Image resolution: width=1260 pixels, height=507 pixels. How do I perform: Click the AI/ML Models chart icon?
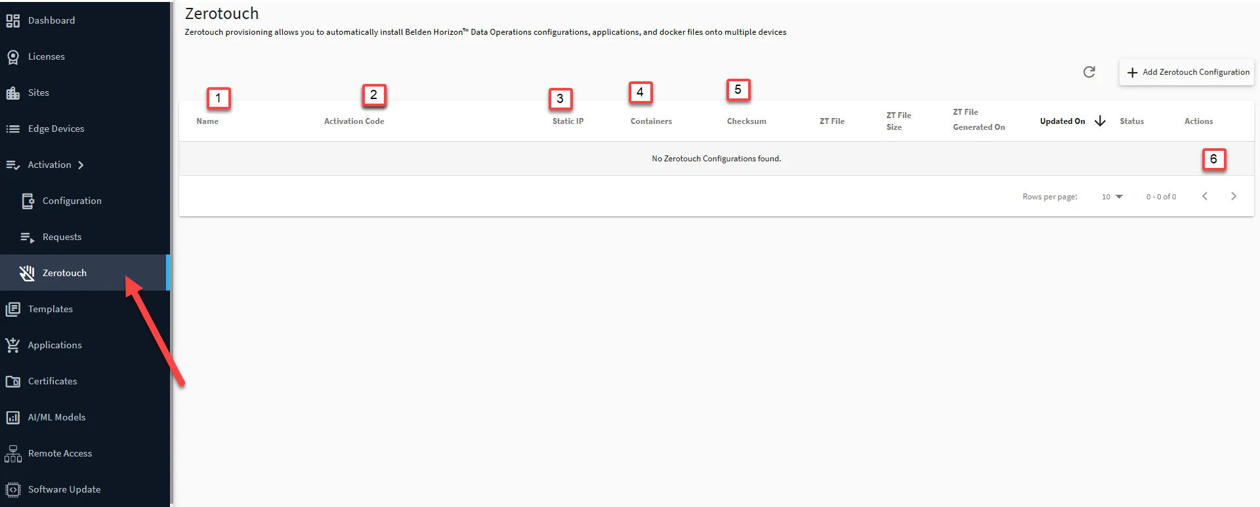(12, 418)
